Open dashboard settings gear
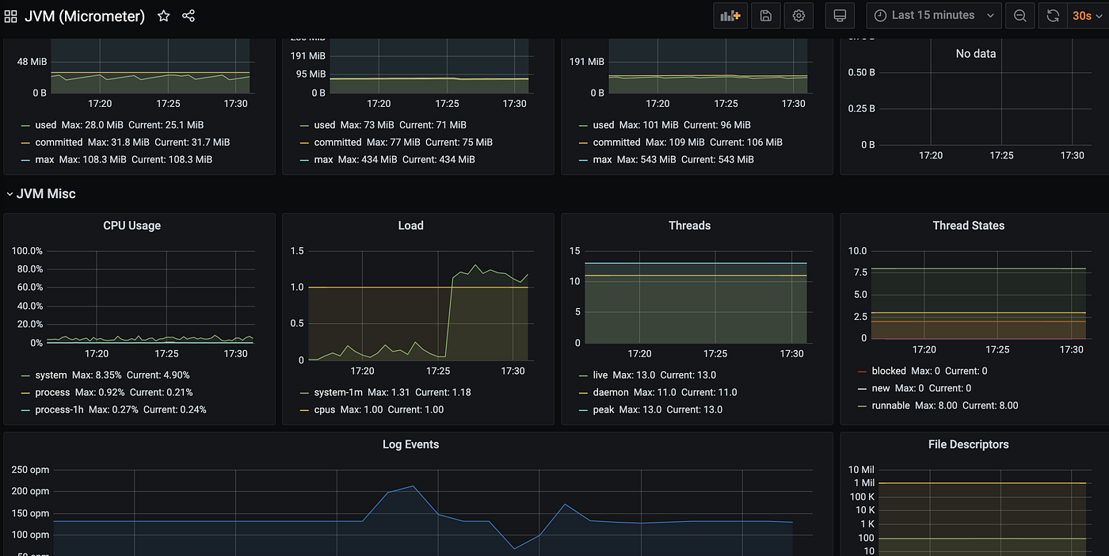 click(798, 15)
